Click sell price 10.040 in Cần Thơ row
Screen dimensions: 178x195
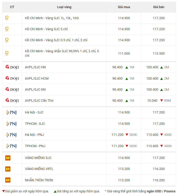(x=152, y=101)
